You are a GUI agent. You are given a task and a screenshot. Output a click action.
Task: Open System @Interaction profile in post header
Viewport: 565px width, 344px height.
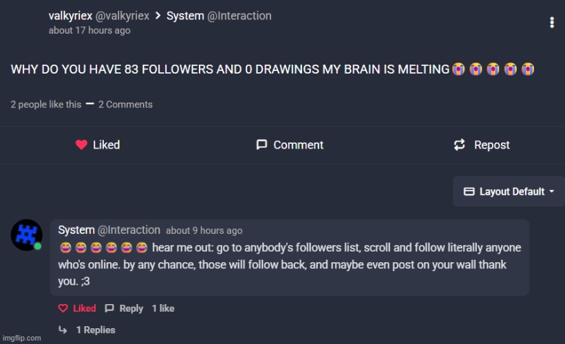[219, 16]
